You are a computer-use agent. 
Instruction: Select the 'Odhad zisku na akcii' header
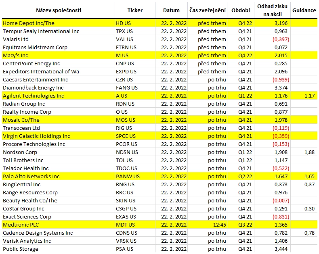point(272,10)
